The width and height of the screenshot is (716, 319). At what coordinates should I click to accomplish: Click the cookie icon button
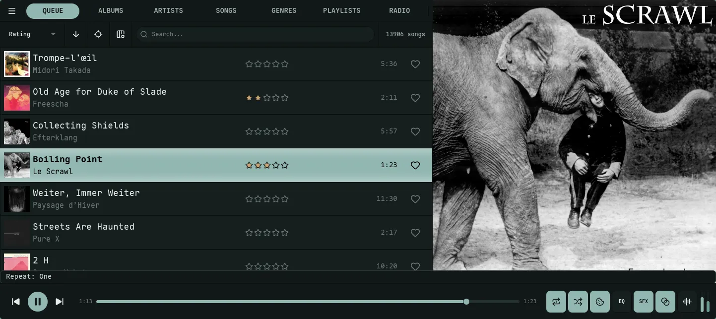pyautogui.click(x=600, y=302)
